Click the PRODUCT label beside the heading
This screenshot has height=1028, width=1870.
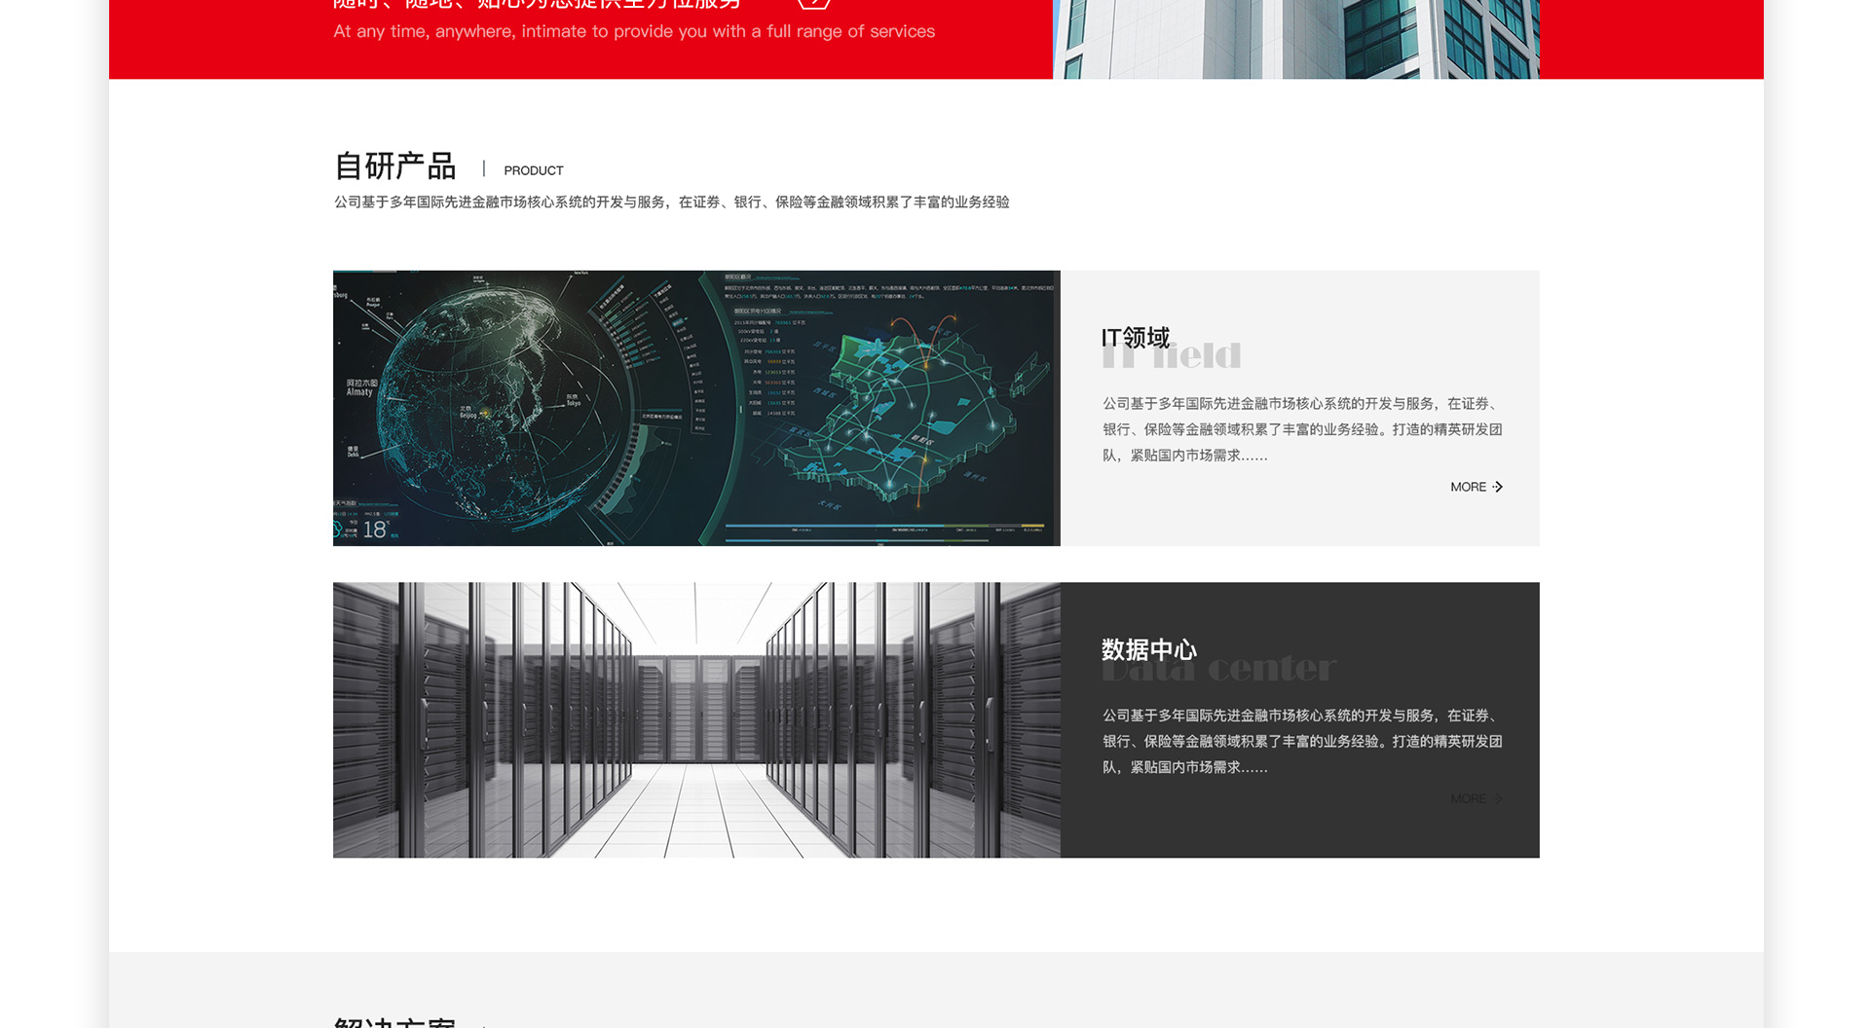pos(533,170)
